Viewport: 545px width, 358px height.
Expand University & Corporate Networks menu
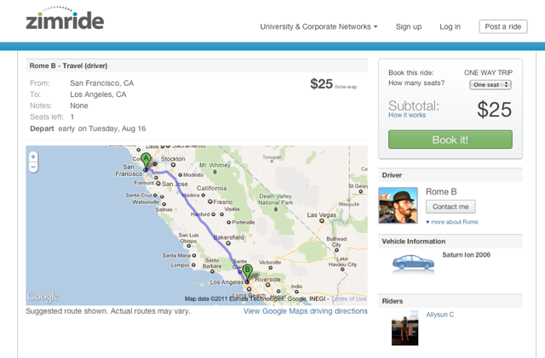[x=318, y=26]
